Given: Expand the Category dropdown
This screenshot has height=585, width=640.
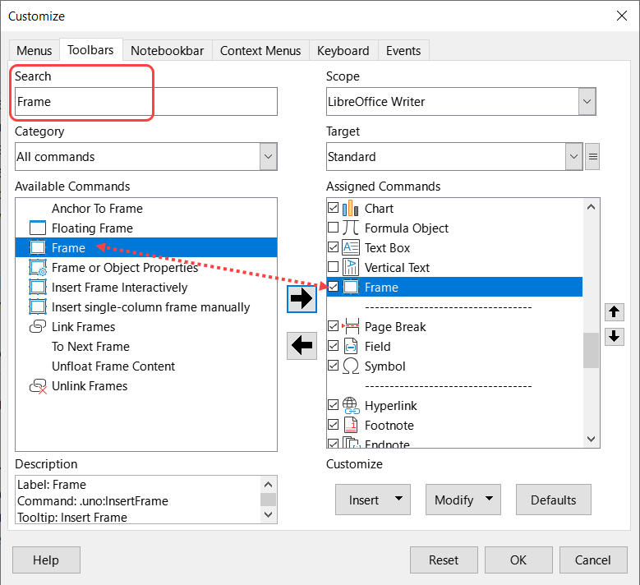Looking at the screenshot, I should click(268, 156).
